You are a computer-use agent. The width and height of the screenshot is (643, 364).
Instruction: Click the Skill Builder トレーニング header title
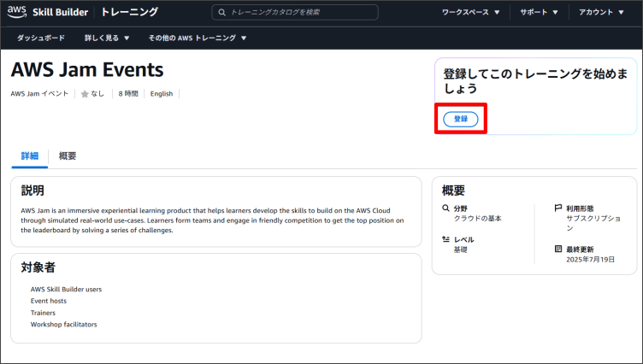(x=96, y=13)
